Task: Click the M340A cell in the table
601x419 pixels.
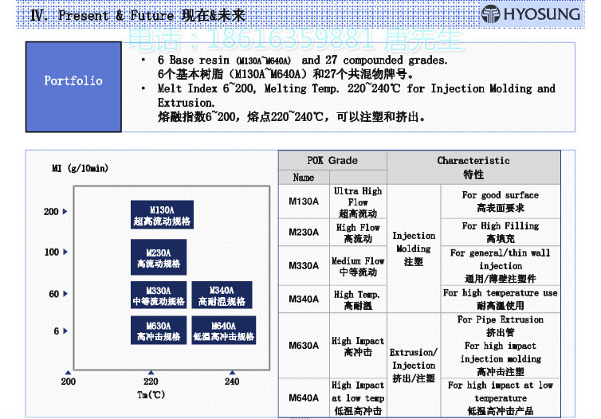Action: click(x=304, y=299)
